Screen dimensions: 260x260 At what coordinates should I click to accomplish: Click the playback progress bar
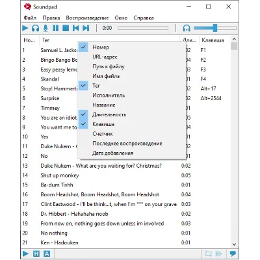pos(143,28)
